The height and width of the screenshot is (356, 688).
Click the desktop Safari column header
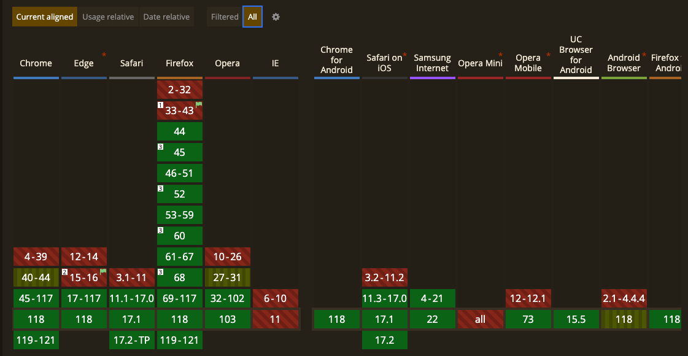pyautogui.click(x=131, y=63)
